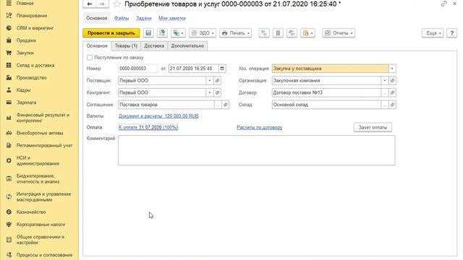Open the Файлы navigation link

(x=122, y=18)
